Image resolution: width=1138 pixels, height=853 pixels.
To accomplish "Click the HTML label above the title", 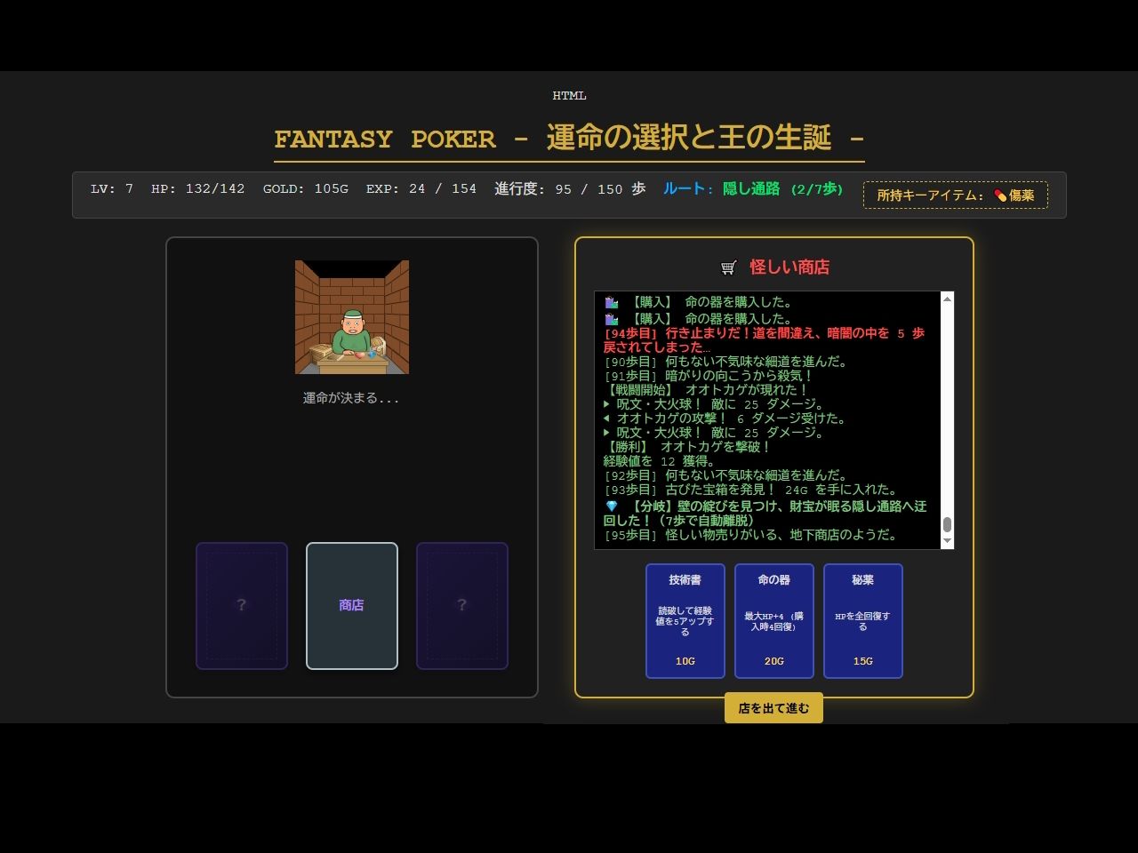I will pyautogui.click(x=569, y=96).
